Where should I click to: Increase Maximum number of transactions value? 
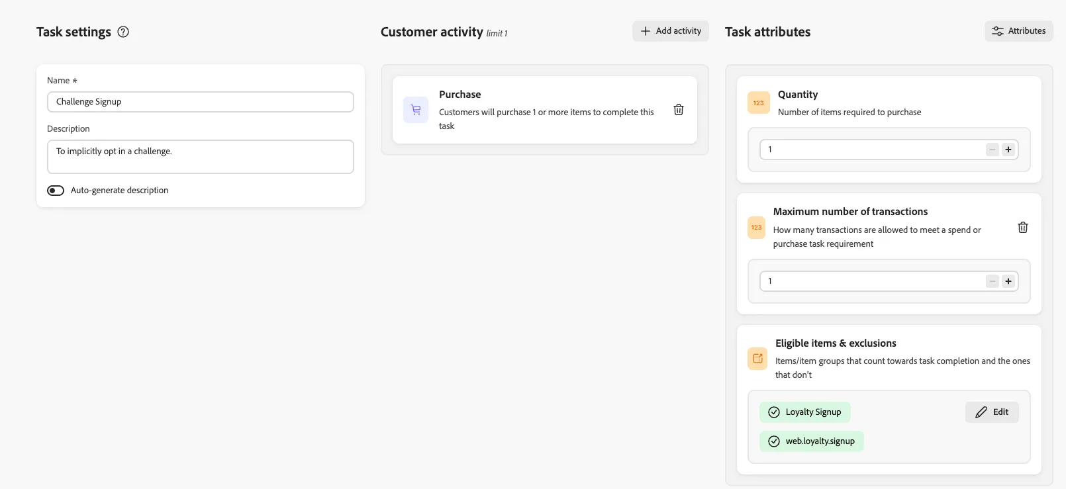1008,281
